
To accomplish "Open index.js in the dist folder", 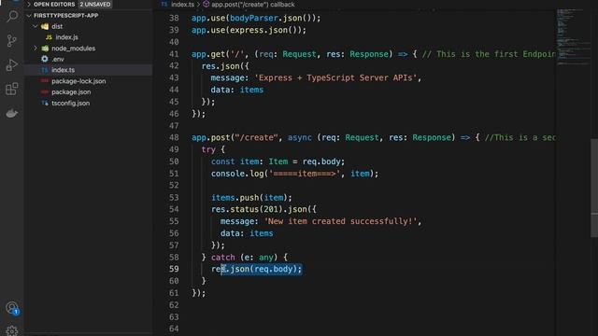I will (66, 37).
